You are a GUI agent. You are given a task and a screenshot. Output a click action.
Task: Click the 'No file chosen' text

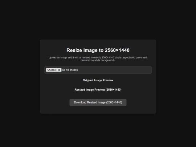70,70
